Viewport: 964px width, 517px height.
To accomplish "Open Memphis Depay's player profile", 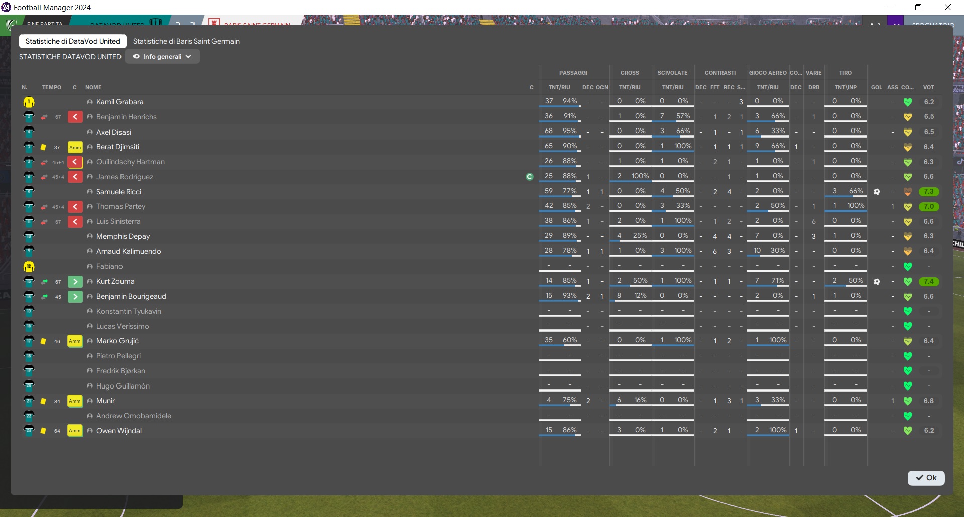I will click(x=123, y=236).
